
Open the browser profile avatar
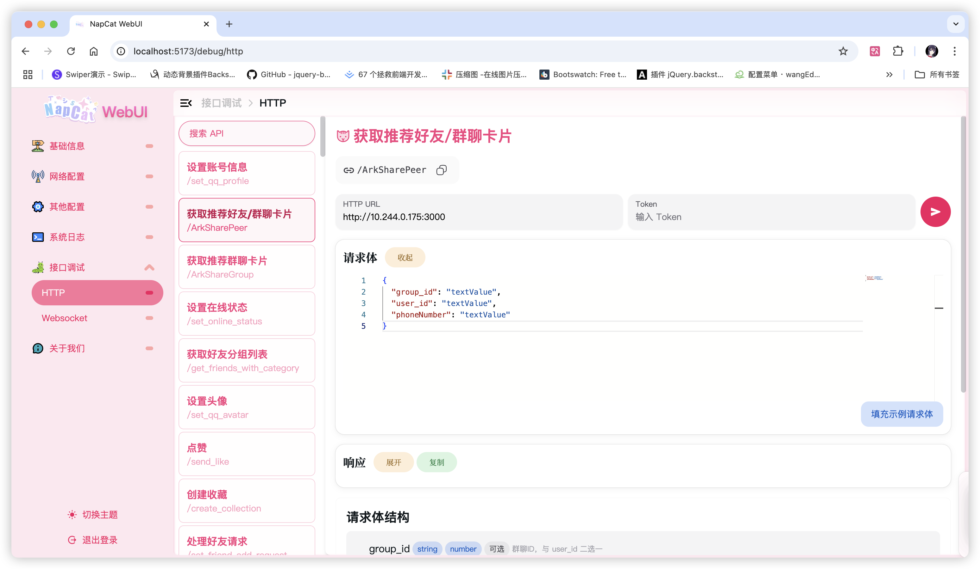tap(932, 51)
